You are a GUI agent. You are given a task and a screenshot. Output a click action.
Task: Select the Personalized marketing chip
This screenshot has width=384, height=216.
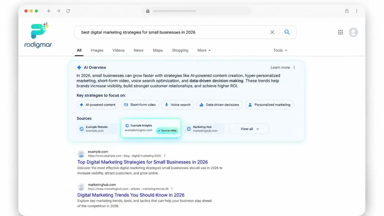270,105
